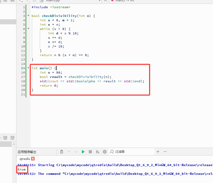Close the main.cpp document with X

pyautogui.click(x=105, y=1)
